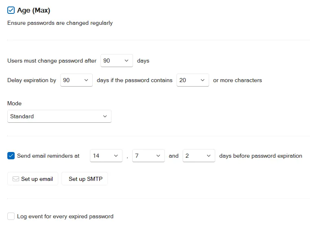Open the Delay expiration by days dropdown

pos(76,80)
